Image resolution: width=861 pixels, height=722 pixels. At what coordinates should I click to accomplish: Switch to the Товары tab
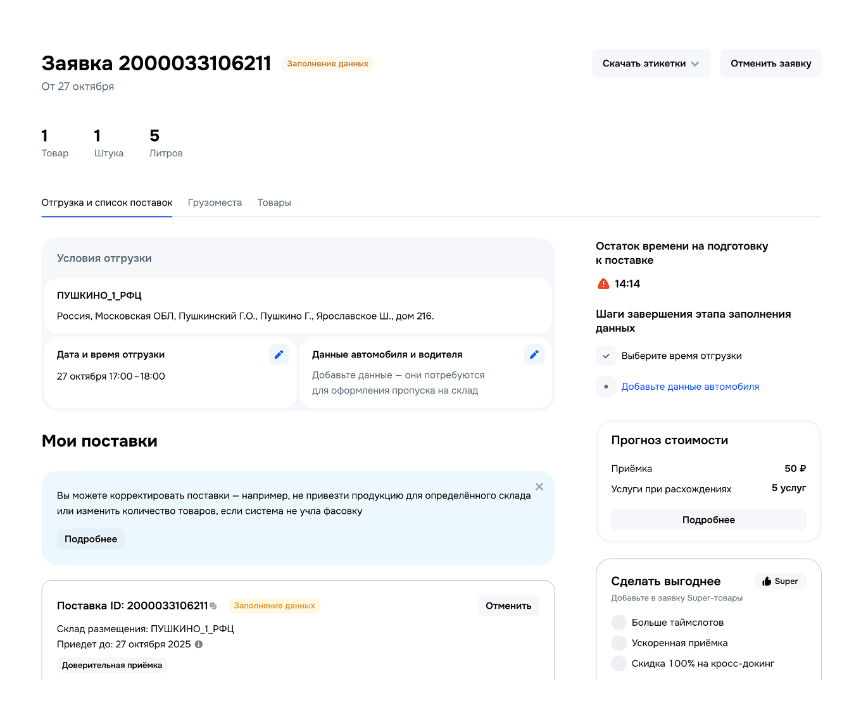point(274,202)
